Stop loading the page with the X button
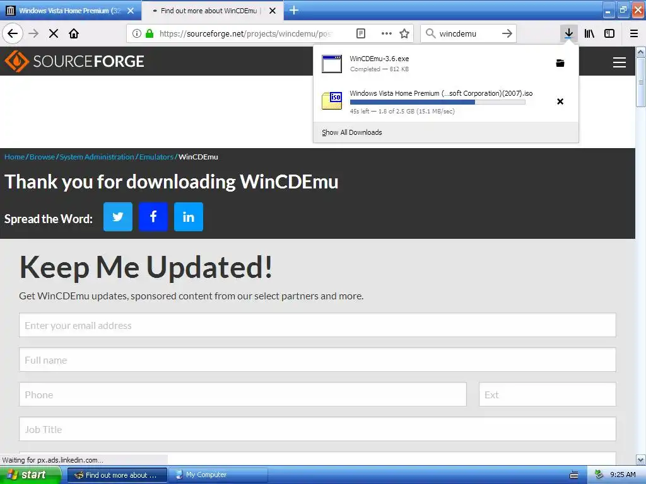646x484 pixels. pos(54,33)
